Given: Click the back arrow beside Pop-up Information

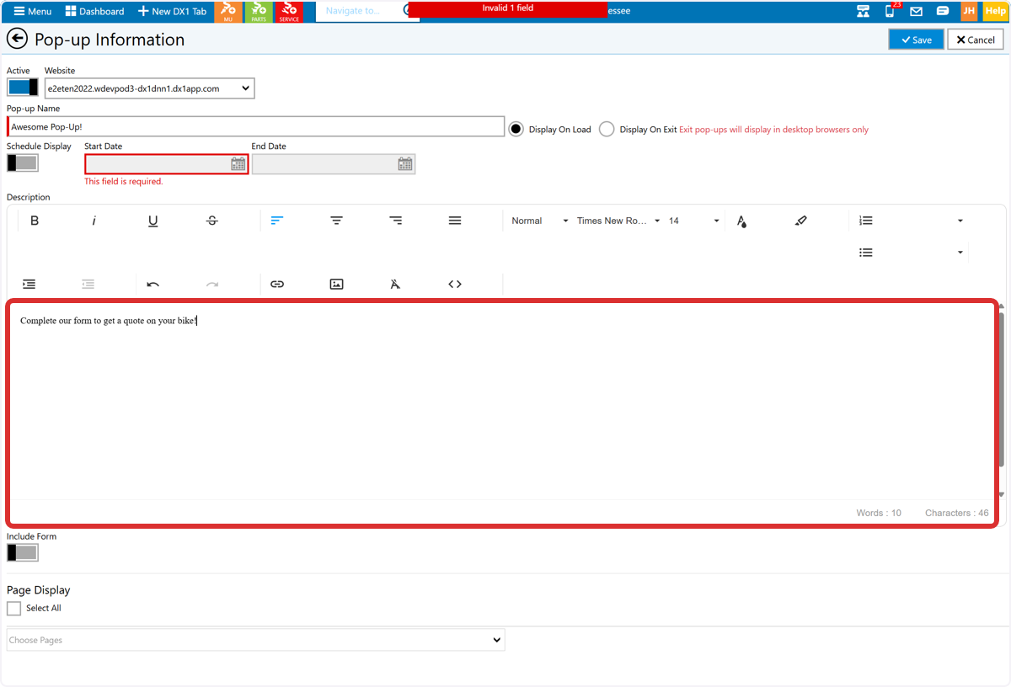Looking at the screenshot, I should click(x=17, y=40).
